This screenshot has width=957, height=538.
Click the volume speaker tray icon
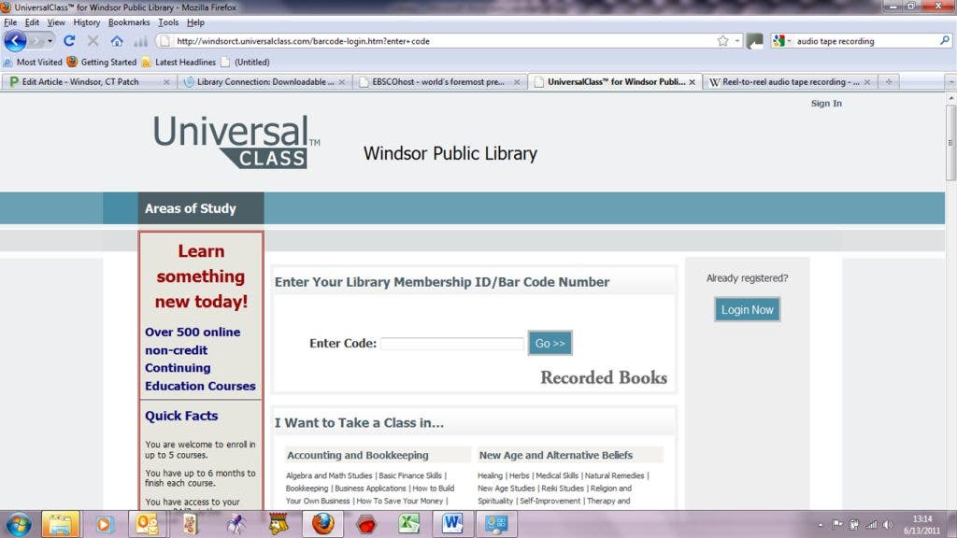pyautogui.click(x=888, y=525)
